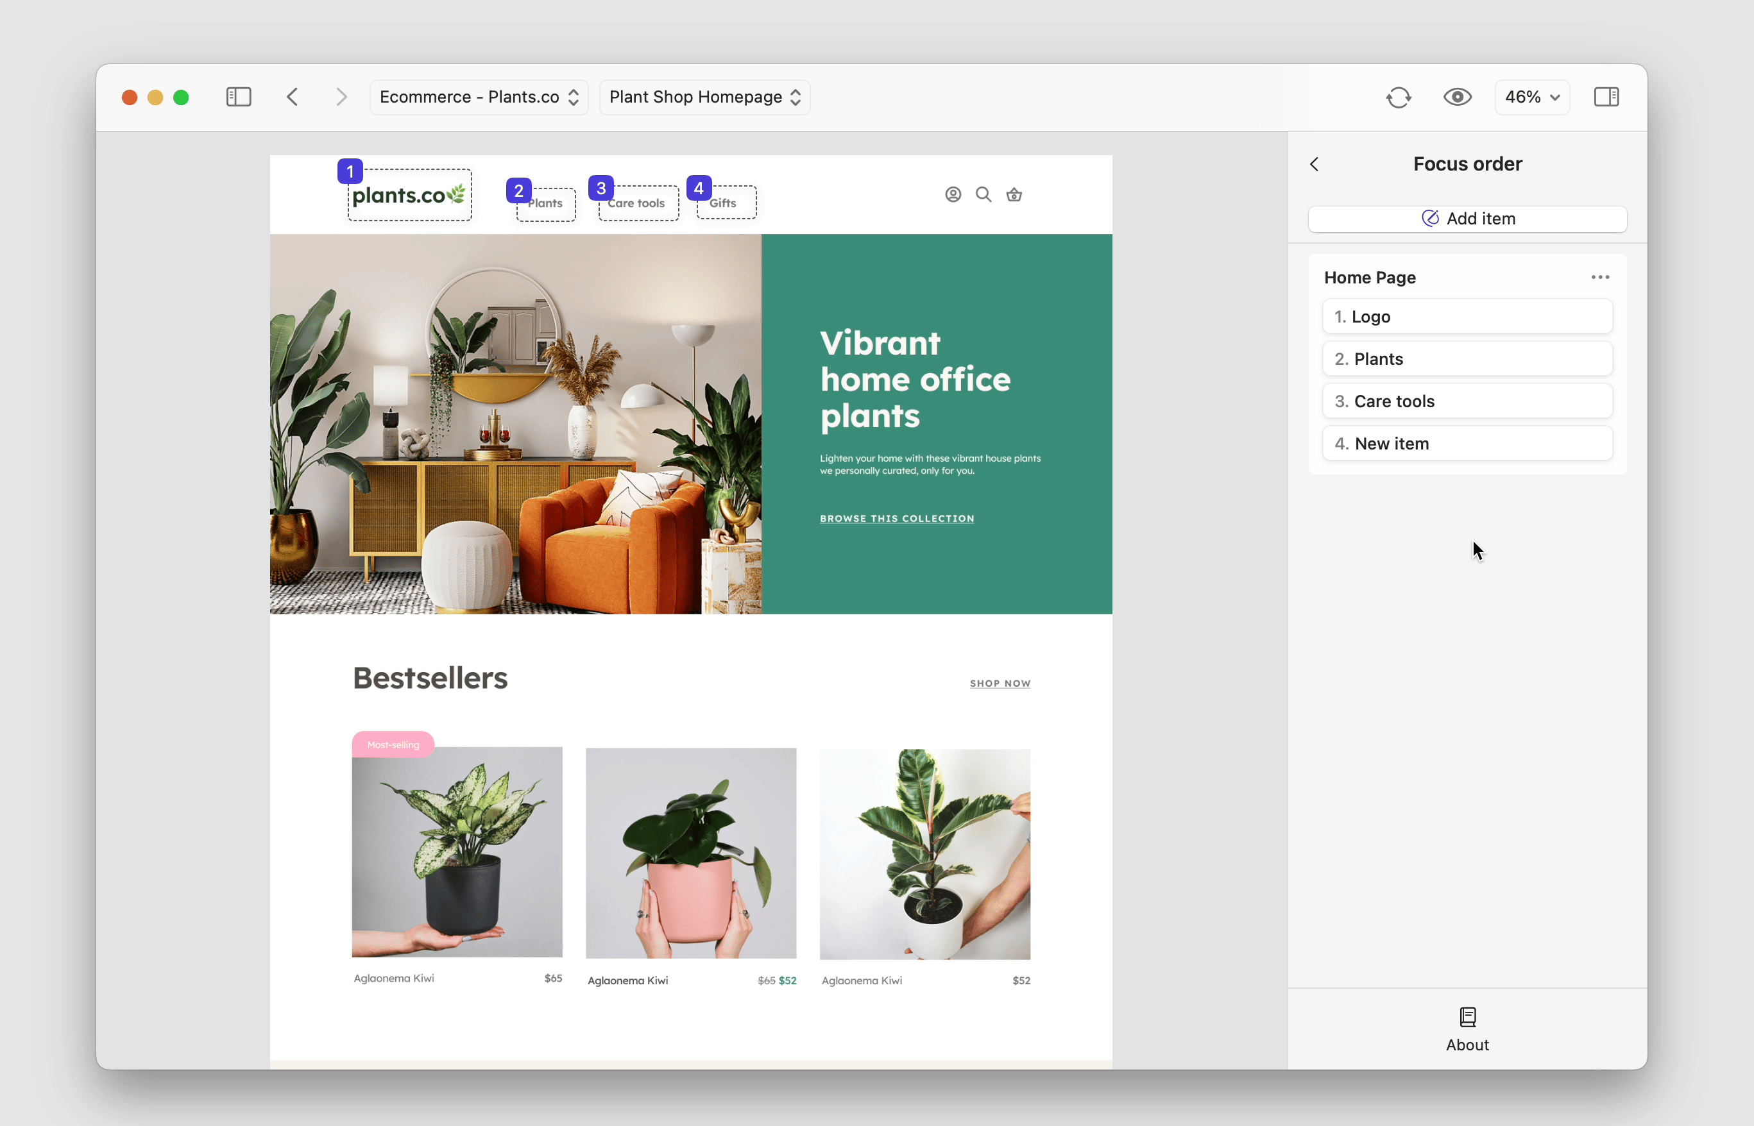
Task: Click the search magnifier icon in site header
Action: tap(983, 194)
